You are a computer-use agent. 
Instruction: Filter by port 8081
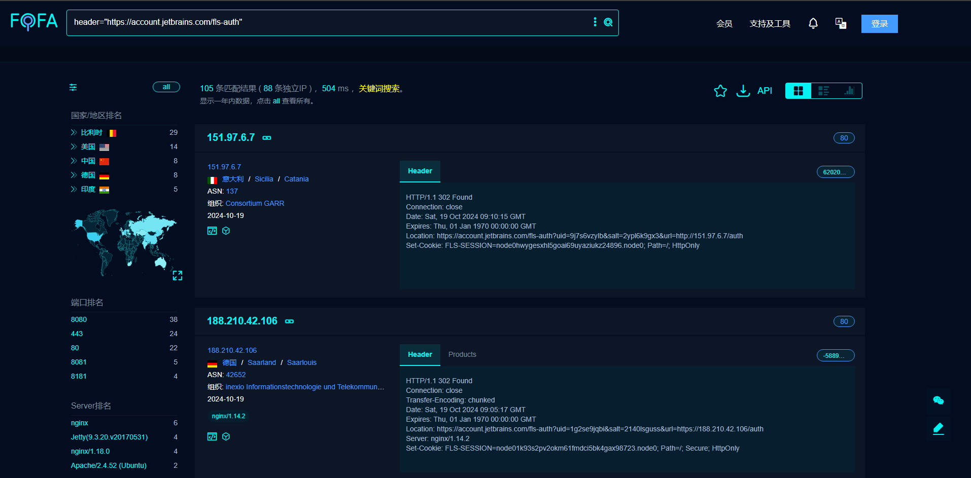pyautogui.click(x=79, y=362)
